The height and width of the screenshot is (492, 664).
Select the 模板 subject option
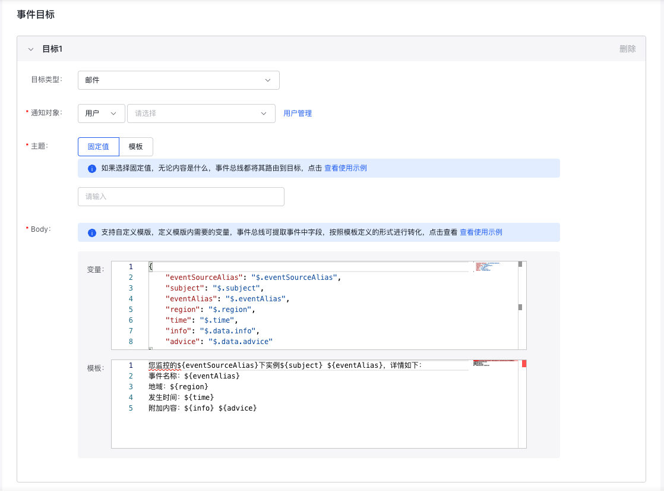pos(135,147)
